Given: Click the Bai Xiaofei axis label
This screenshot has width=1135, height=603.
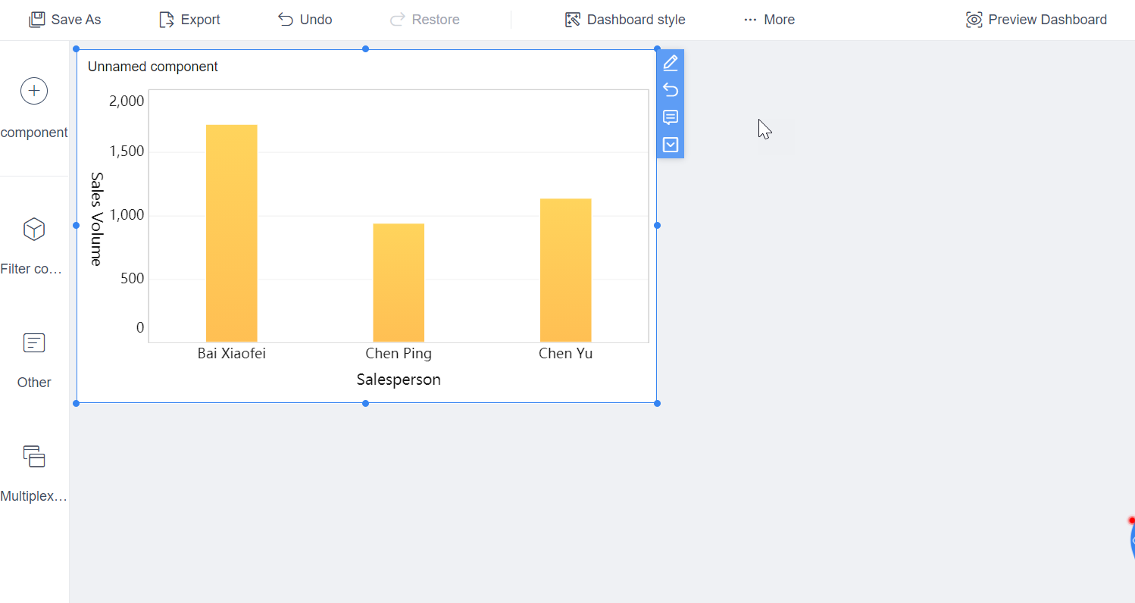Looking at the screenshot, I should click(x=232, y=354).
